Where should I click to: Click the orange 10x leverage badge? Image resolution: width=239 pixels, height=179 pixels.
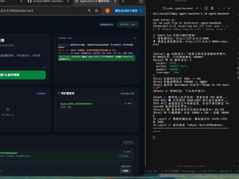(70, 107)
